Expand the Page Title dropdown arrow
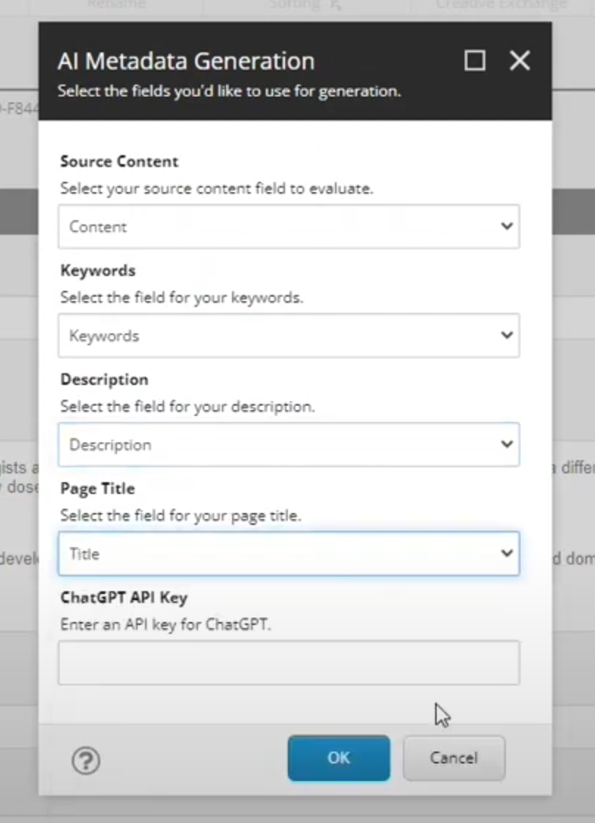Viewport: 595px width, 823px height. [507, 554]
